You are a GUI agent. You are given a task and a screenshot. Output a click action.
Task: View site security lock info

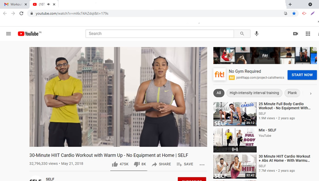tap(32, 13)
